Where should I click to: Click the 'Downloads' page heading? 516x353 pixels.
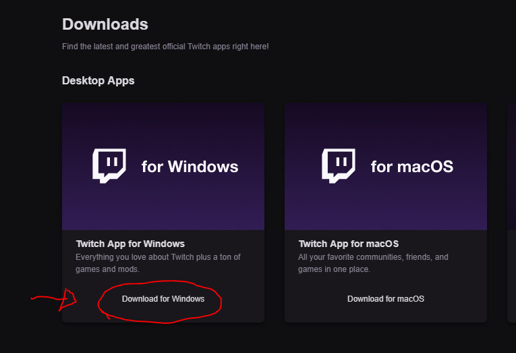point(105,24)
